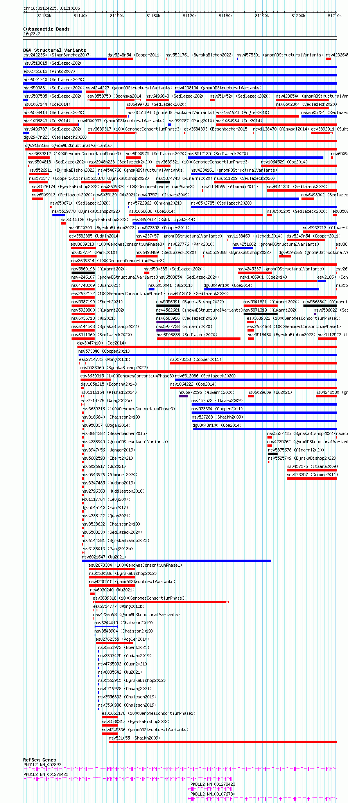
Task: Click the nsv457573 (Itsara2009) label
Action: 217,401
